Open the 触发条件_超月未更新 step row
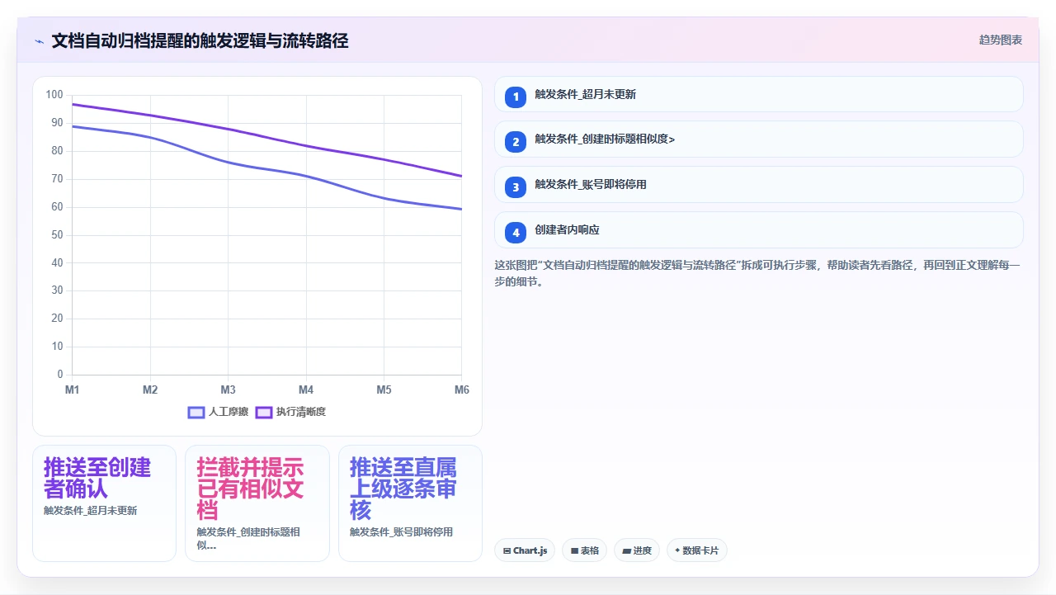The height and width of the screenshot is (595, 1056). point(758,94)
